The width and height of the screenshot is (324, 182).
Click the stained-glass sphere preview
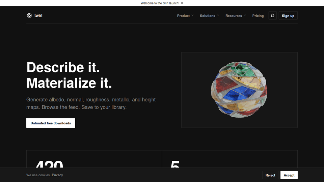coord(239,90)
